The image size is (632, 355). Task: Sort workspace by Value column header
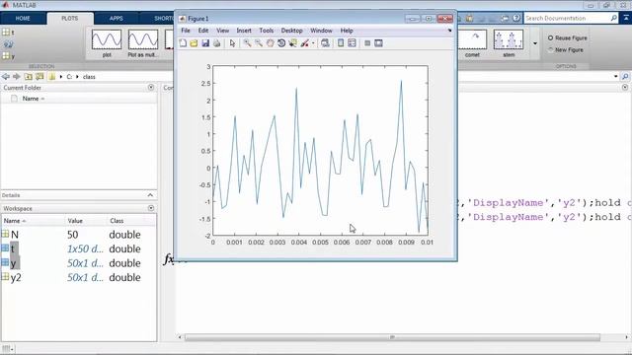(x=86, y=221)
